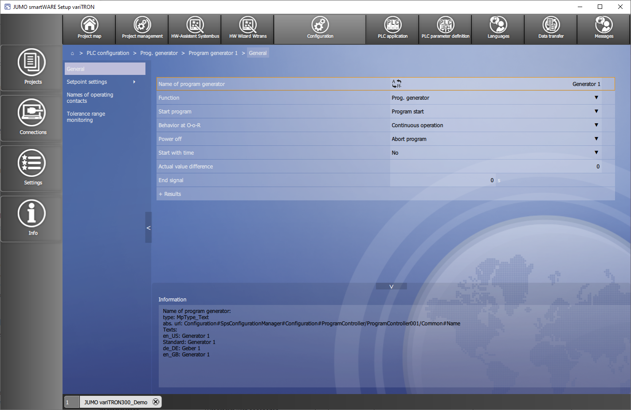
Task: Close the JUMO variTRON300_Demo project tab
Action: coord(156,402)
